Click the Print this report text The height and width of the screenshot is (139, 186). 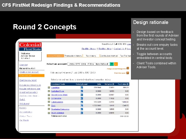click(x=120, y=73)
